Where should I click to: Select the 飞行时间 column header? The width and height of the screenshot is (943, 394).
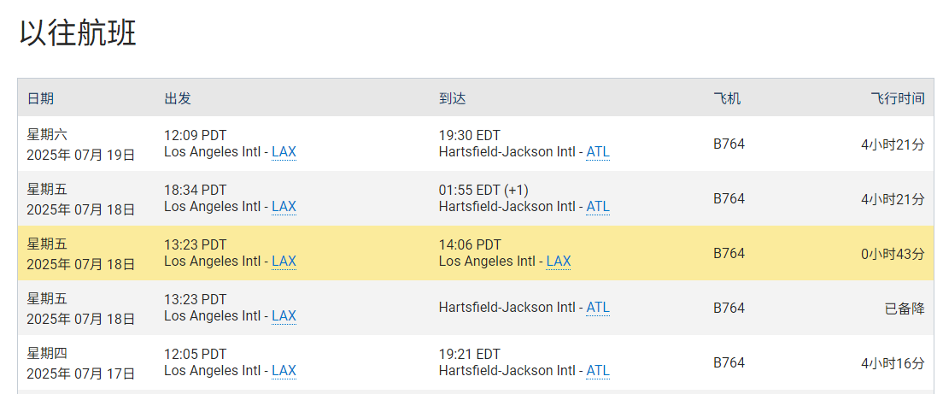[898, 98]
